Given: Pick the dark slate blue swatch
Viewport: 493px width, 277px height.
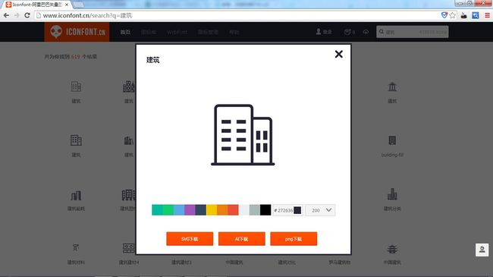Looking at the screenshot, I should 200,210.
